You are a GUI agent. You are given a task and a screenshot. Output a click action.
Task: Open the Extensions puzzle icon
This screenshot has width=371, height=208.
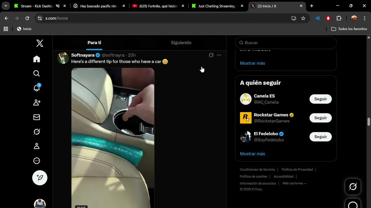[x=339, y=18]
